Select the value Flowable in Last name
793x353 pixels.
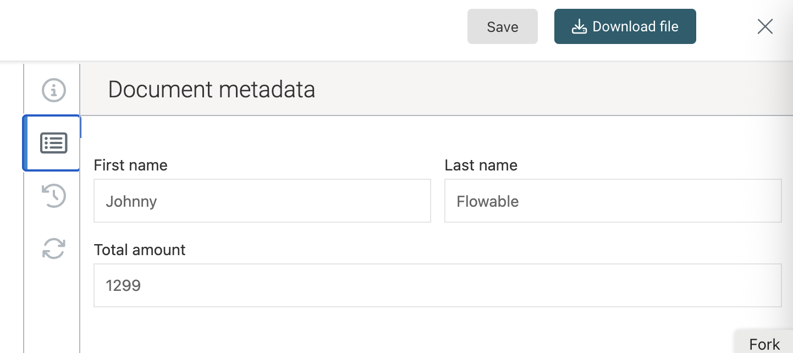pos(487,201)
